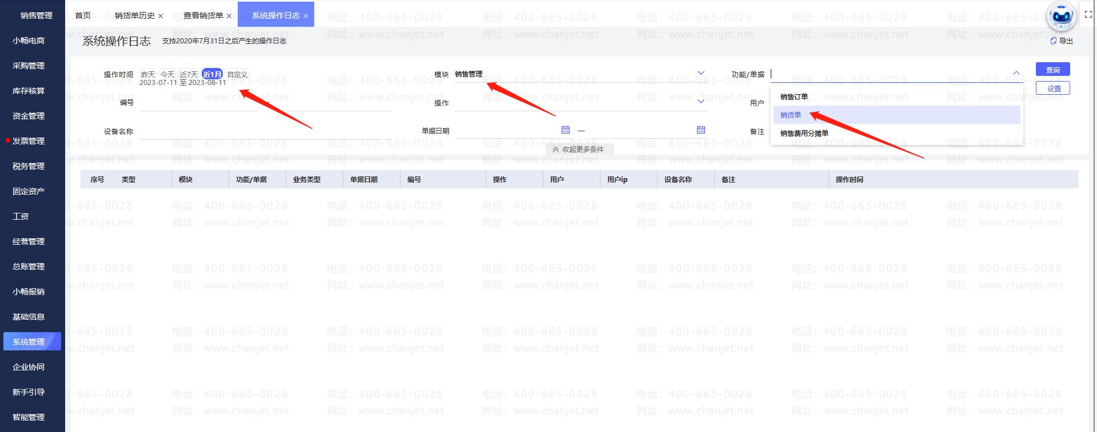Image resolution: width=1097 pixels, height=432 pixels.
Task: Open 企业协同 in the sidebar
Action: coord(29,367)
